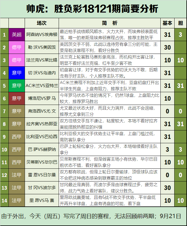Click match cell 贝蒂斯VS毕尔巴
187x226 pixels.
coord(42,162)
